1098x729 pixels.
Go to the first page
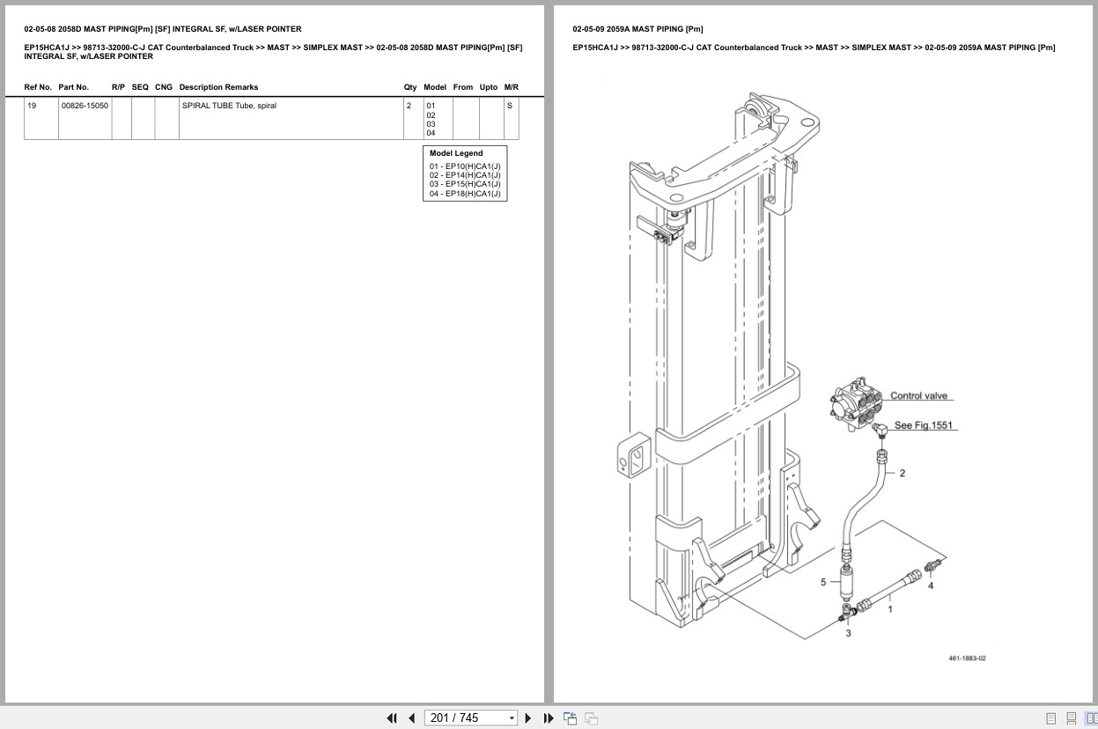pyautogui.click(x=392, y=718)
